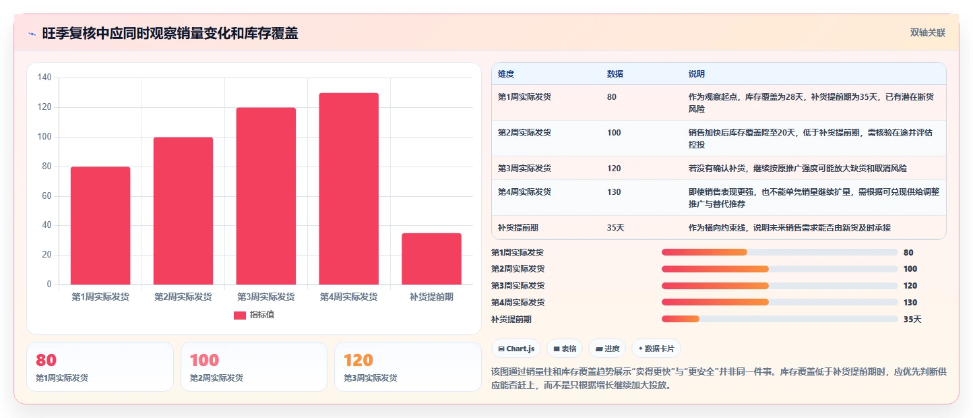The height and width of the screenshot is (418, 973).
Task: Click the 进度 tag
Action: [607, 349]
